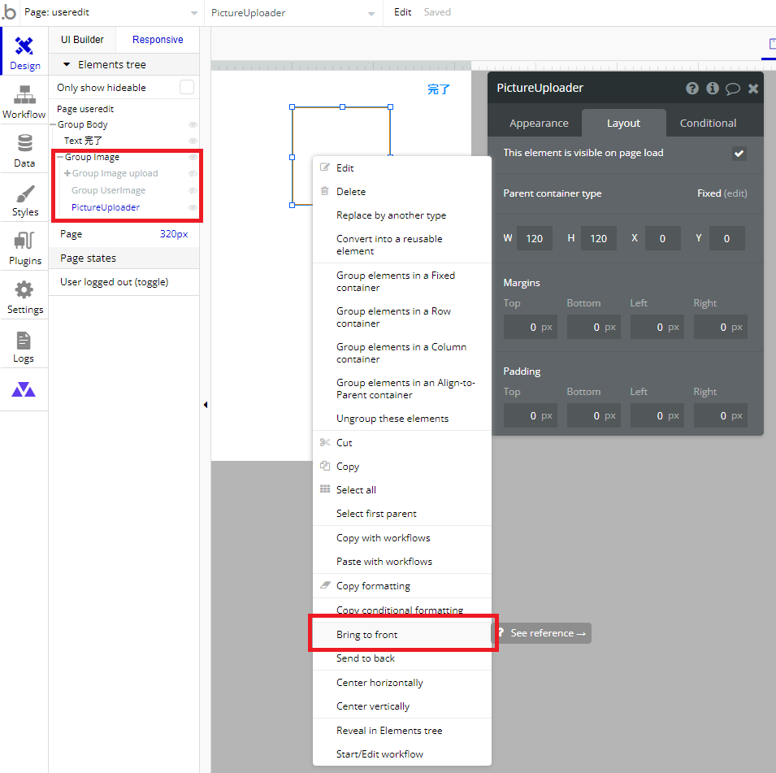
Task: Choose Copy formatting in context menu
Action: tap(402, 586)
